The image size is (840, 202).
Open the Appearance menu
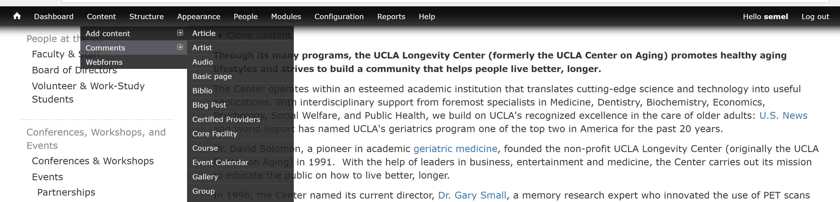click(199, 16)
